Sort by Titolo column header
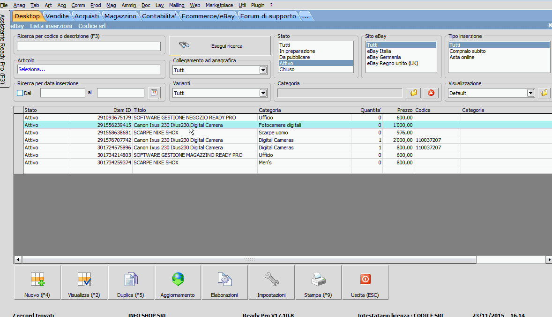 [194, 110]
